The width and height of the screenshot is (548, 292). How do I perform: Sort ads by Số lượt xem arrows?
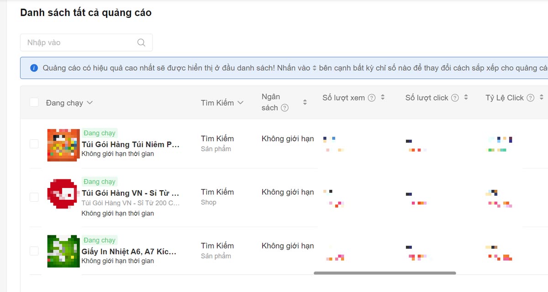[383, 98]
